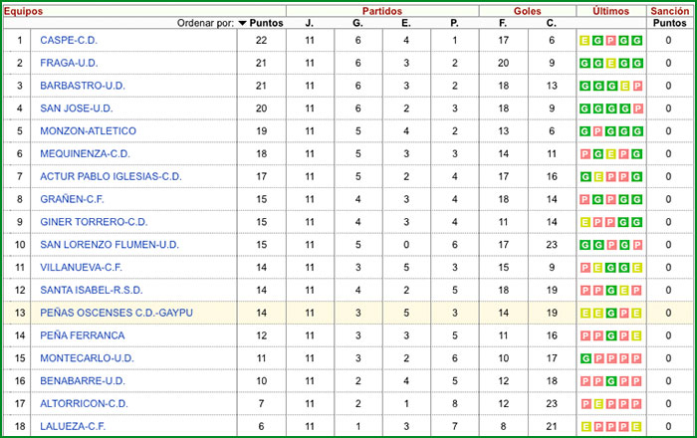Click the pink P badge in the CASPE-C.D. row
The height and width of the screenshot is (438, 697).
point(611,40)
